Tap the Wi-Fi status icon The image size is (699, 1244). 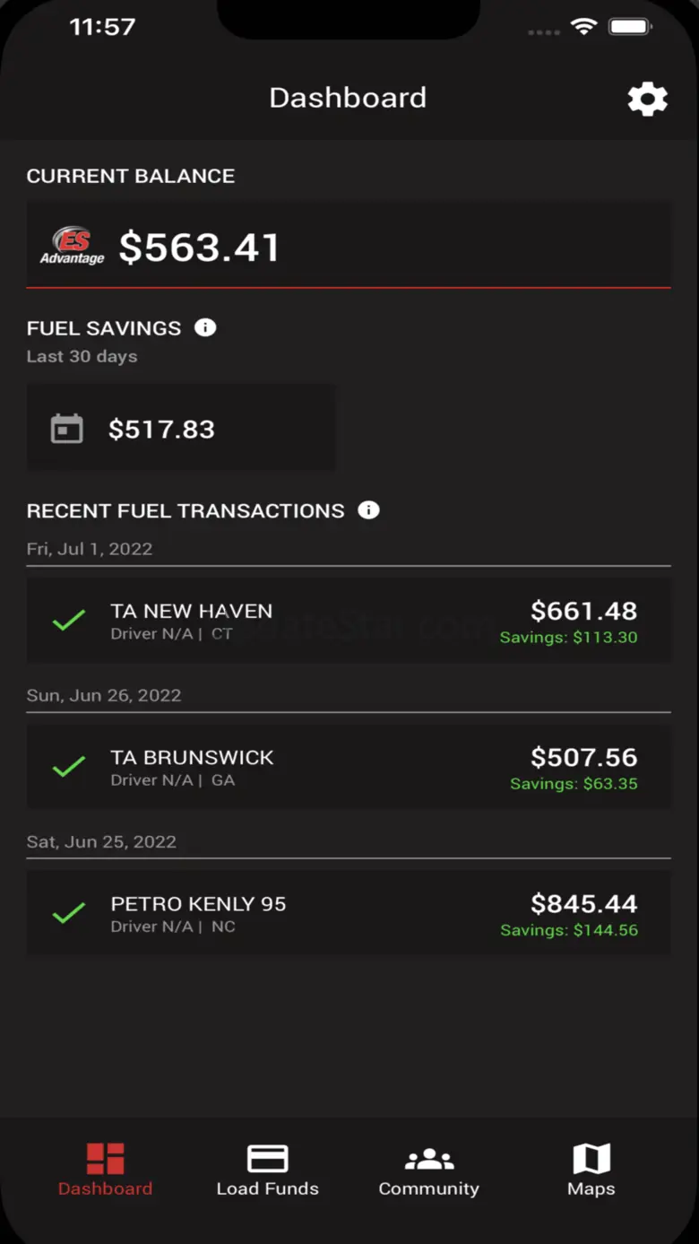click(x=583, y=27)
